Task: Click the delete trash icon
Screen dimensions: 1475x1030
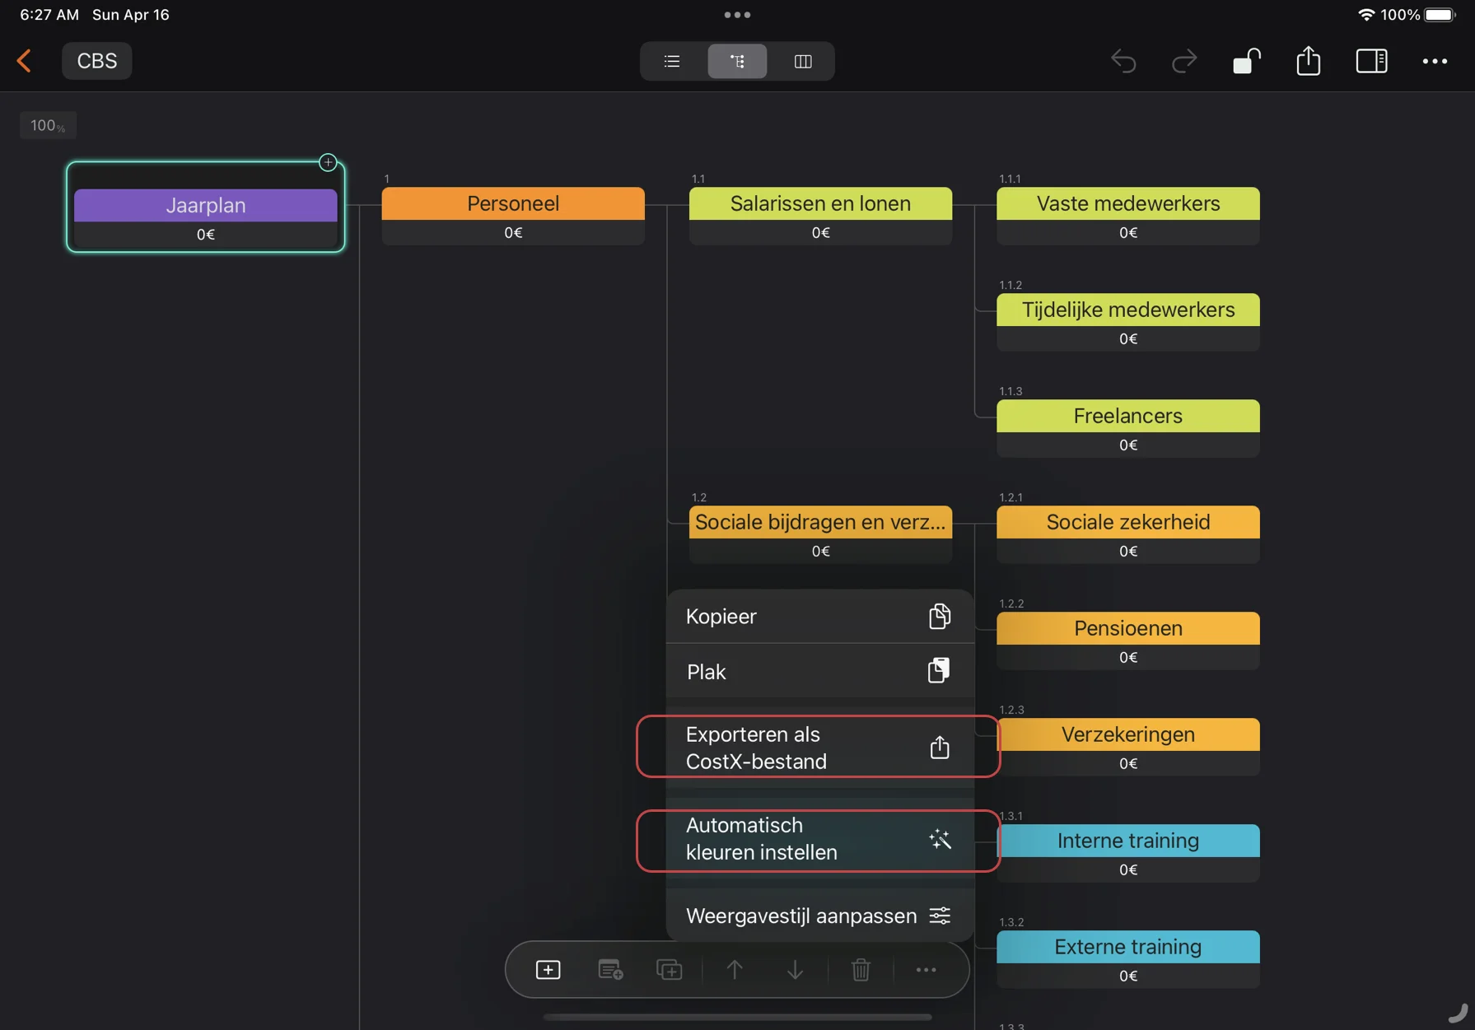Action: 861,970
